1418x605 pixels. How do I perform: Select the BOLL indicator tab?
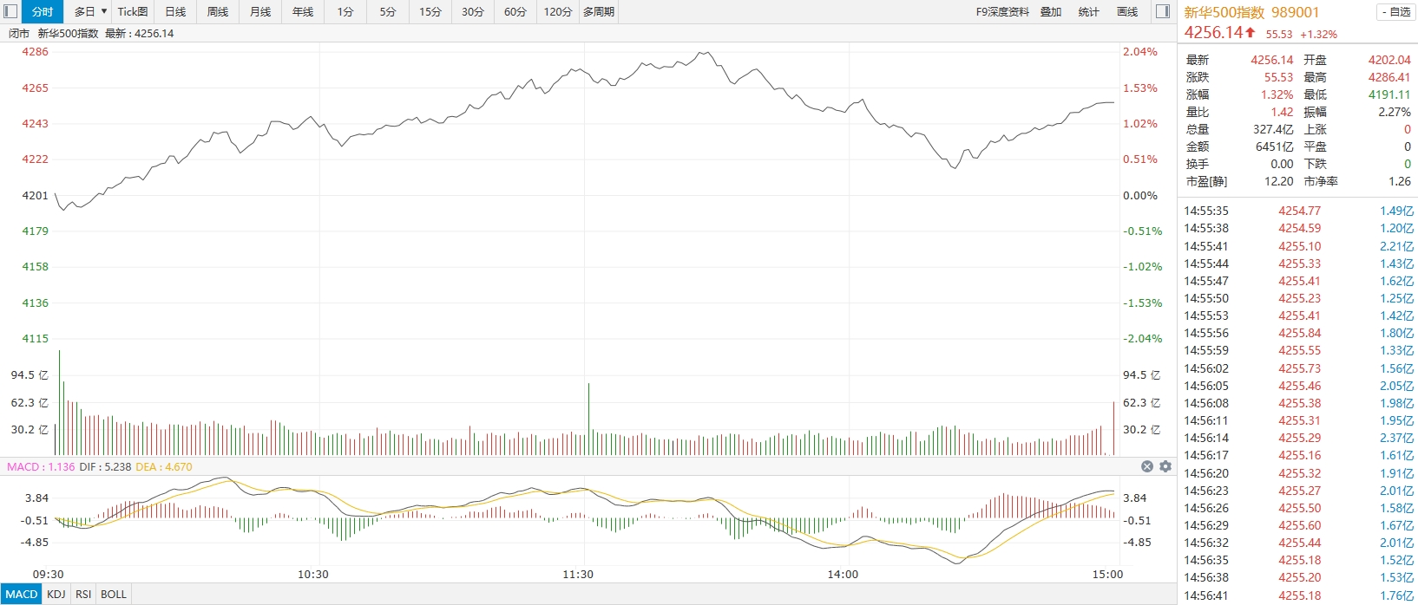coord(114,595)
